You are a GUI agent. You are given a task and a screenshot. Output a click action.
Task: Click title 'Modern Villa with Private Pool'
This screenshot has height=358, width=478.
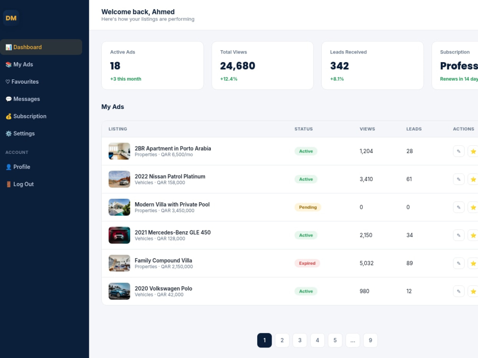pyautogui.click(x=172, y=205)
